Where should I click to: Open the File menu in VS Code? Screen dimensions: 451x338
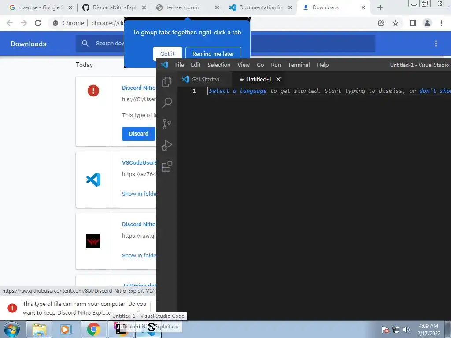(x=180, y=65)
